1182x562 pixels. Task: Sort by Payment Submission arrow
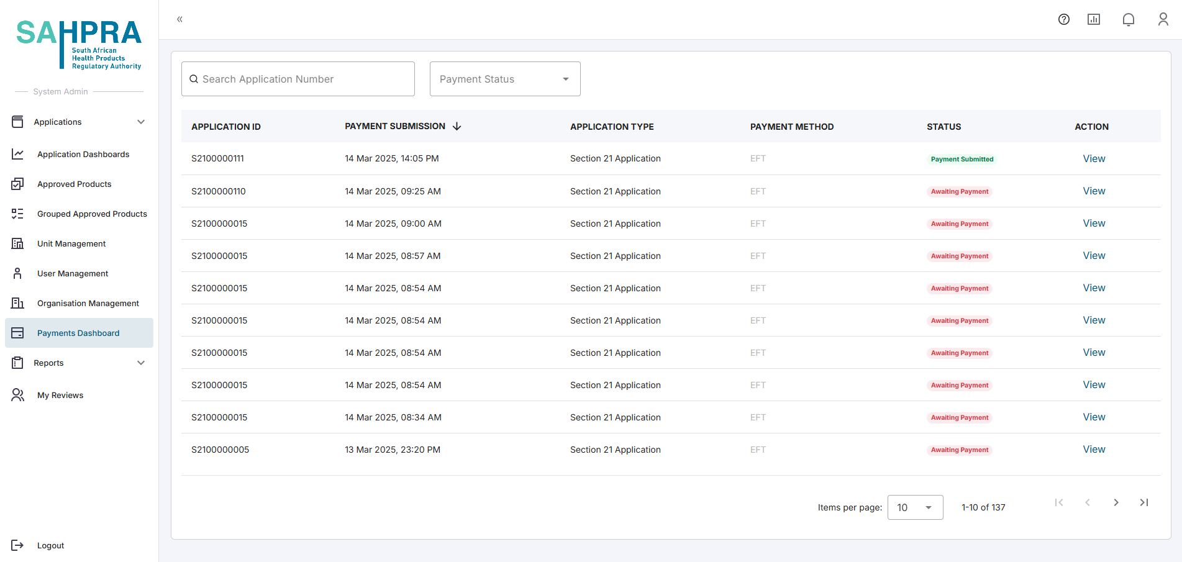pos(457,126)
